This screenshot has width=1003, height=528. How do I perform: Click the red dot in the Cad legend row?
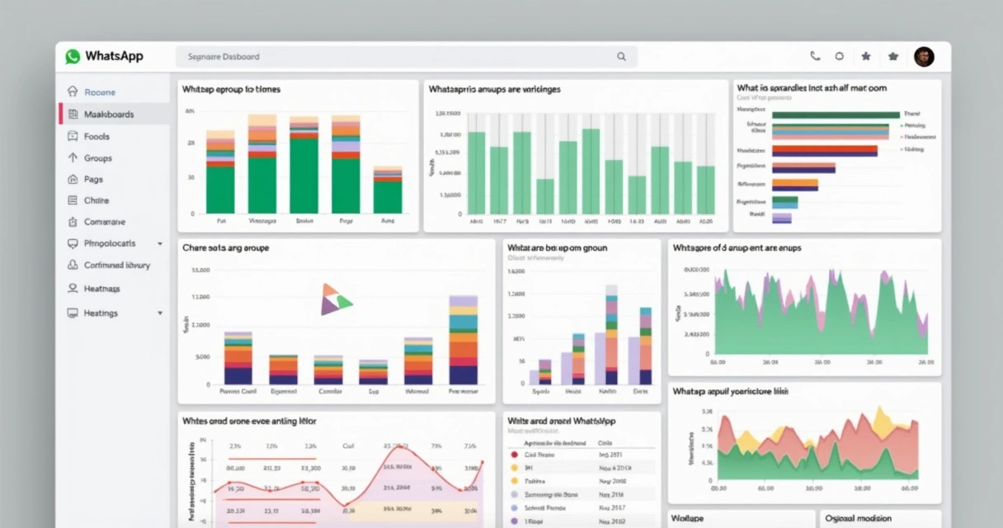(x=514, y=455)
